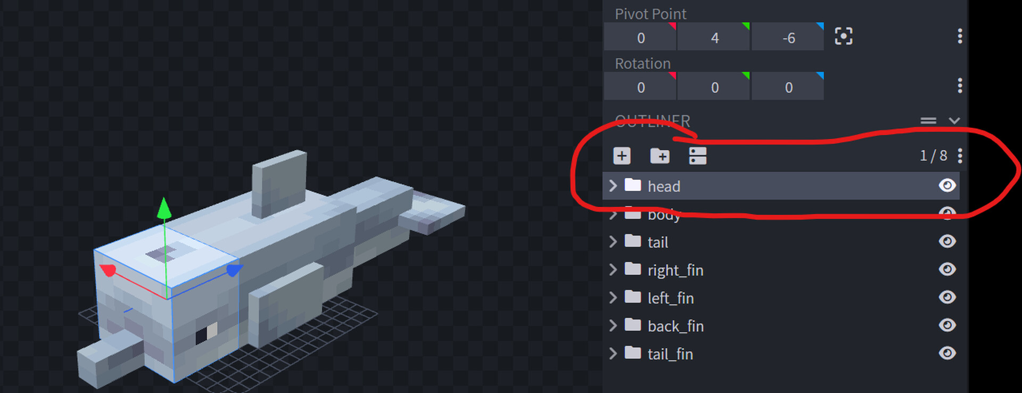Click the center pivot point icon
The image size is (1022, 393).
coord(843,37)
